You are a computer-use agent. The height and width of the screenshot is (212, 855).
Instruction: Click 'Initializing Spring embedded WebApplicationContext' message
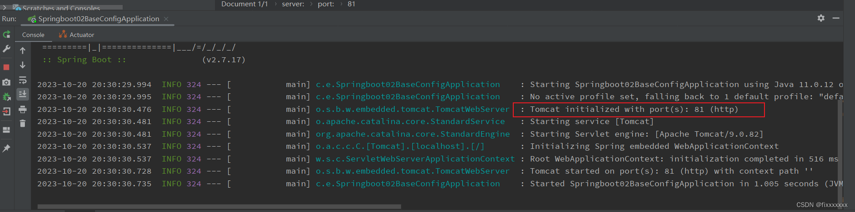[654, 147]
